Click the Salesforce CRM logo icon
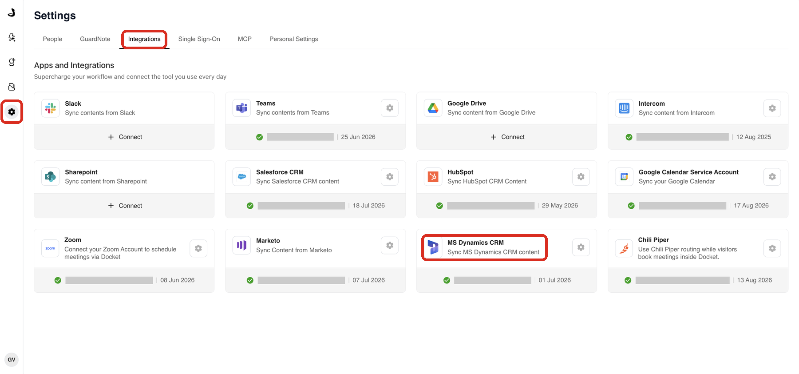Screen dimensions: 799x374 (242, 177)
